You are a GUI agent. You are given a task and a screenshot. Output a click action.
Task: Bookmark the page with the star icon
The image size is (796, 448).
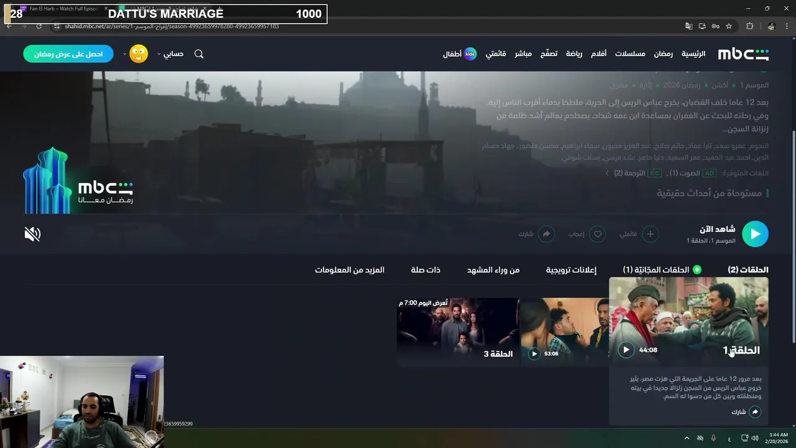tap(729, 26)
